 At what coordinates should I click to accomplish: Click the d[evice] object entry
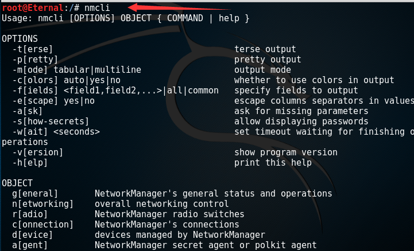coord(32,235)
